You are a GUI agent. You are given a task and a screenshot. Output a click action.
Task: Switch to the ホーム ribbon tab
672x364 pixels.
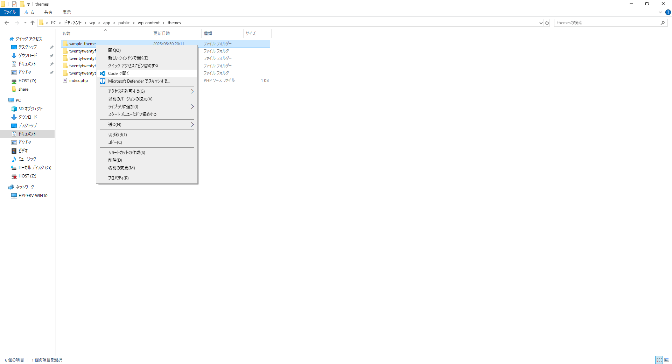[x=29, y=12]
